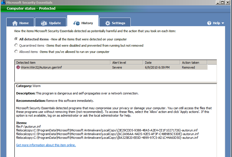Sort by Action taken column header
Screen dimensions: 232x157
pos(194,62)
